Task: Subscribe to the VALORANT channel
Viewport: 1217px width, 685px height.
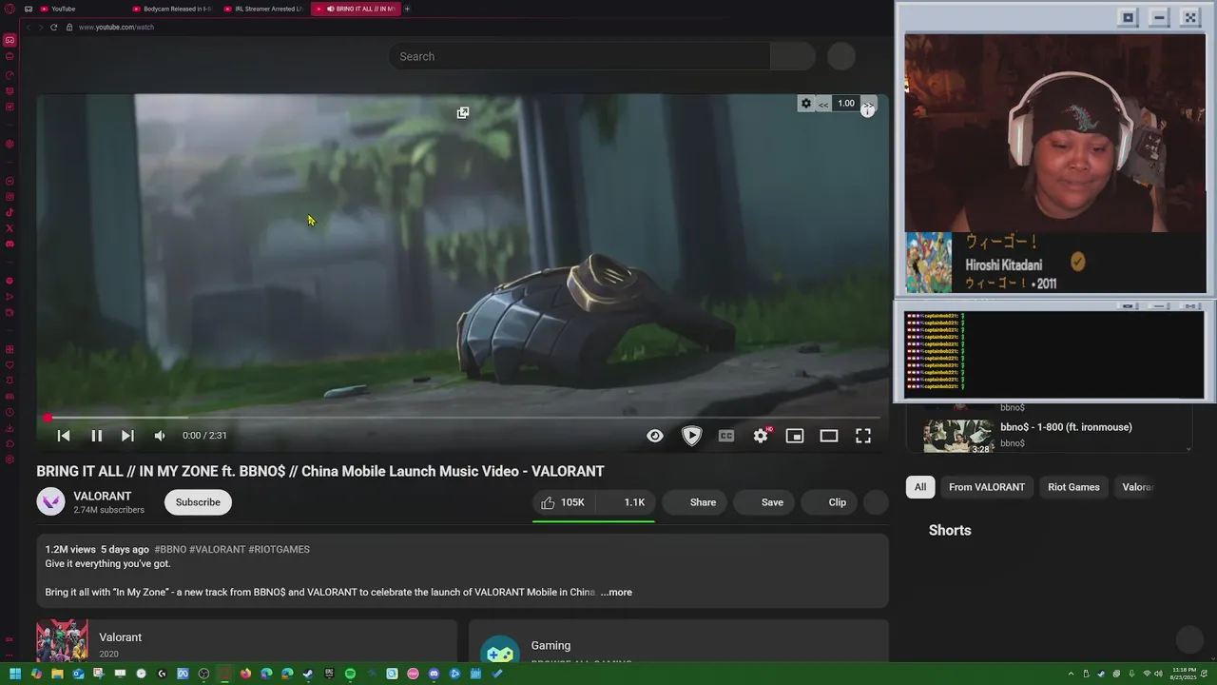Action: pyautogui.click(x=198, y=502)
